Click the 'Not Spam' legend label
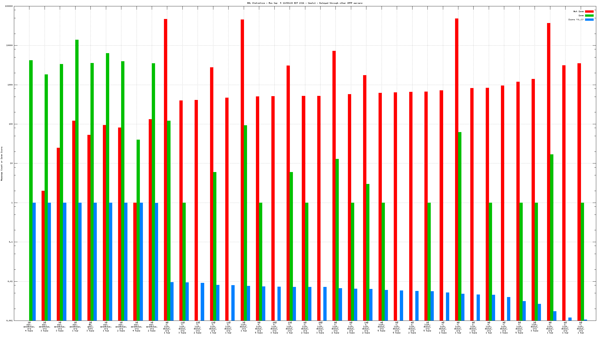Image resolution: width=600 pixels, height=337 pixels. point(578,11)
